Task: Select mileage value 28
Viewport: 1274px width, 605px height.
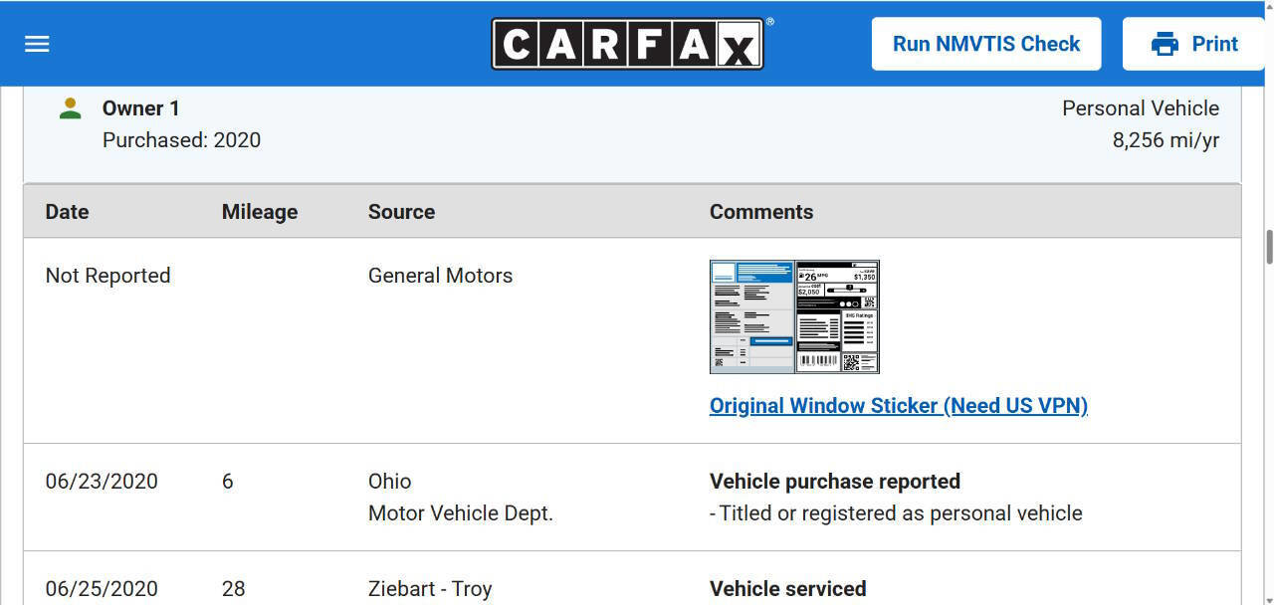Action: (234, 589)
